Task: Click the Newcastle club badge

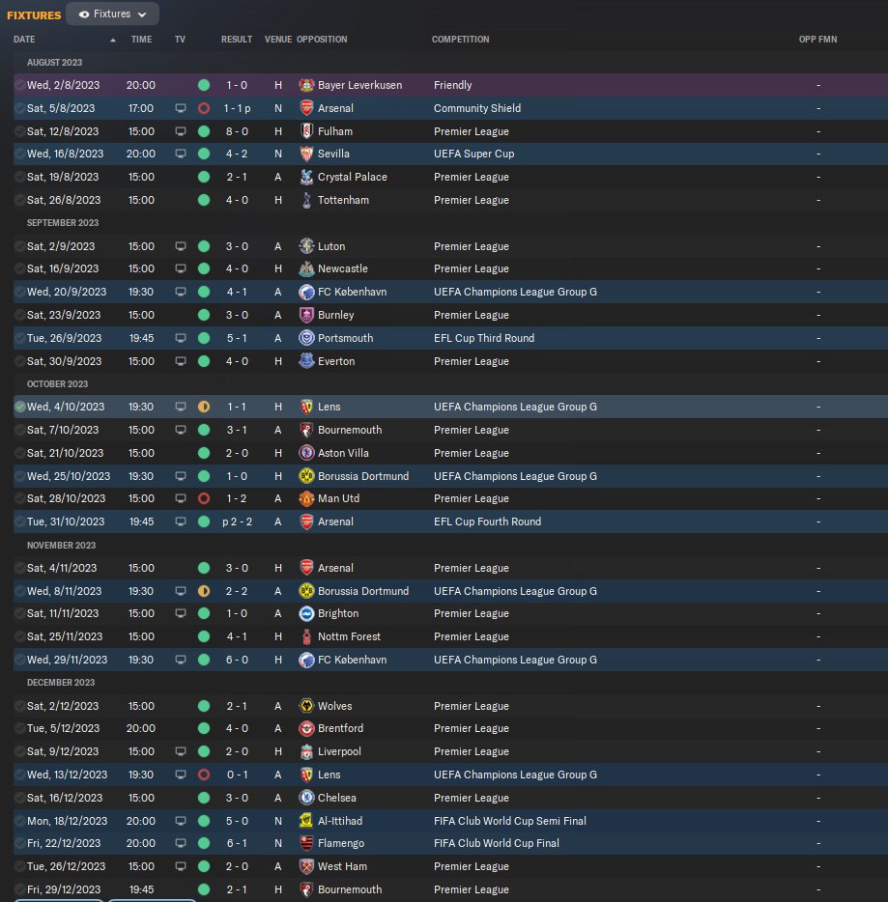Action: (x=306, y=268)
